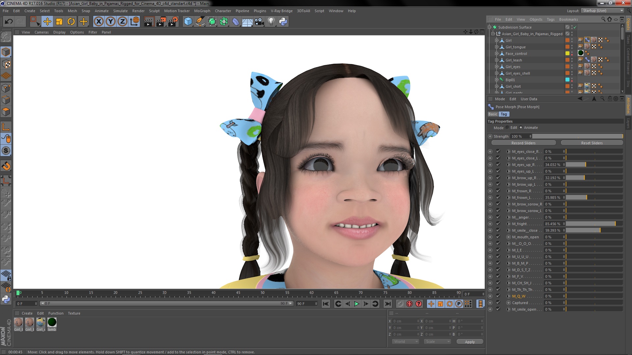
Task: Expand the Girl object in tree
Action: (x=497, y=40)
